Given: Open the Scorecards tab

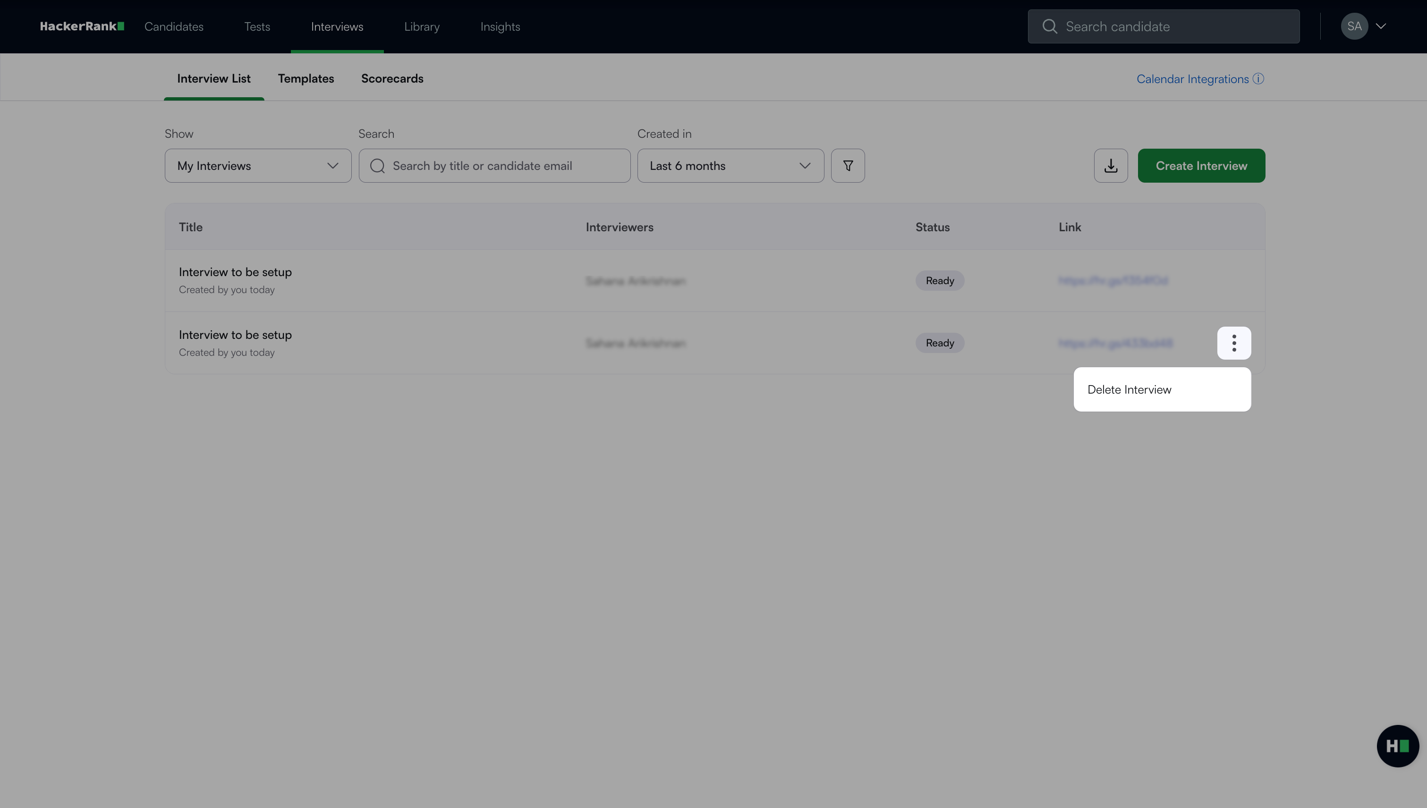Looking at the screenshot, I should click(x=392, y=79).
